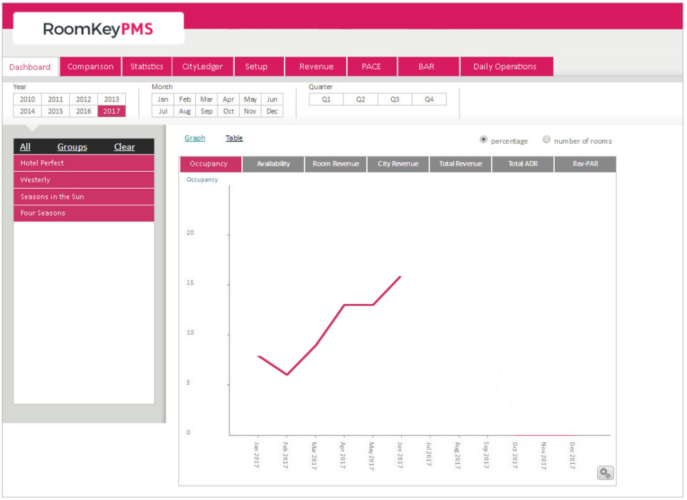687x500 pixels.
Task: Filter by month Sep
Action: tap(207, 111)
